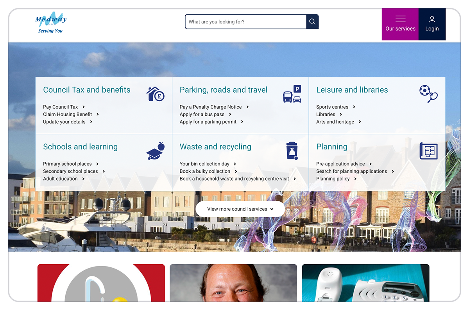
Task: Select Claim Housing Benefit
Action: (68, 114)
